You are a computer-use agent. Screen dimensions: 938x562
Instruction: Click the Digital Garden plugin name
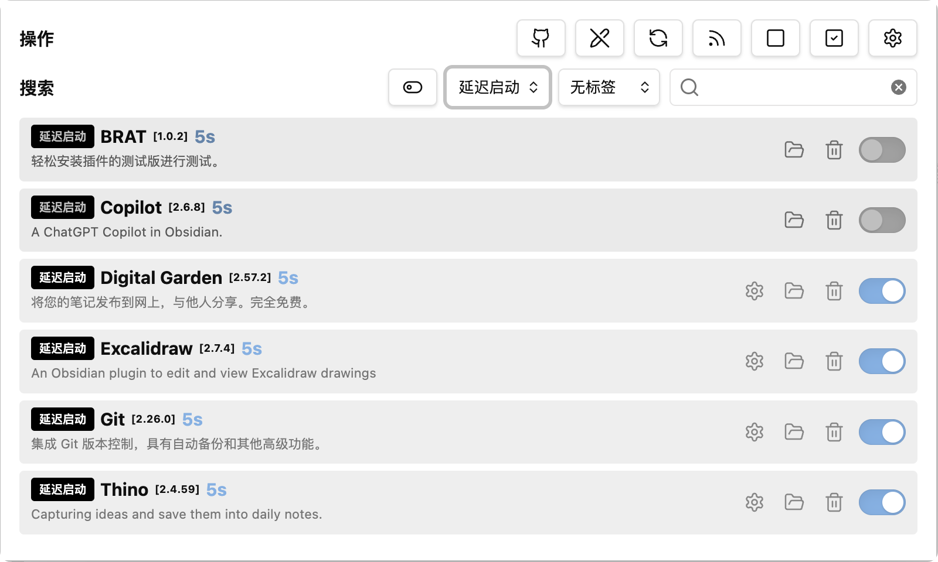161,277
